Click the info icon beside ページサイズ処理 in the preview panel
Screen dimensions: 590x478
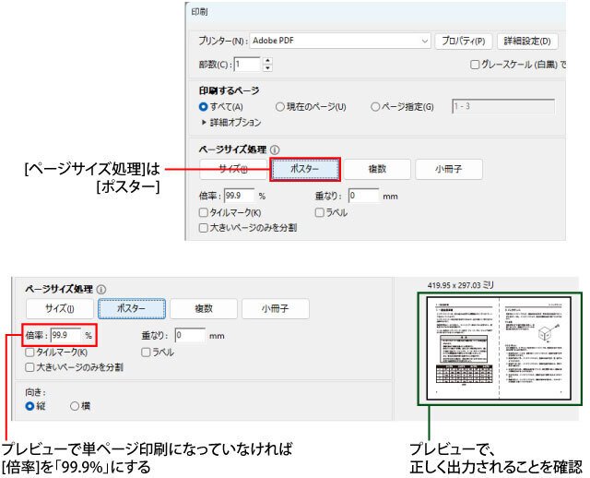101,289
